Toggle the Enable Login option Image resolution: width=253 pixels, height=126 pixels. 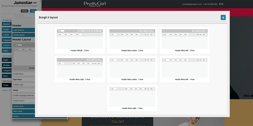coord(23,84)
